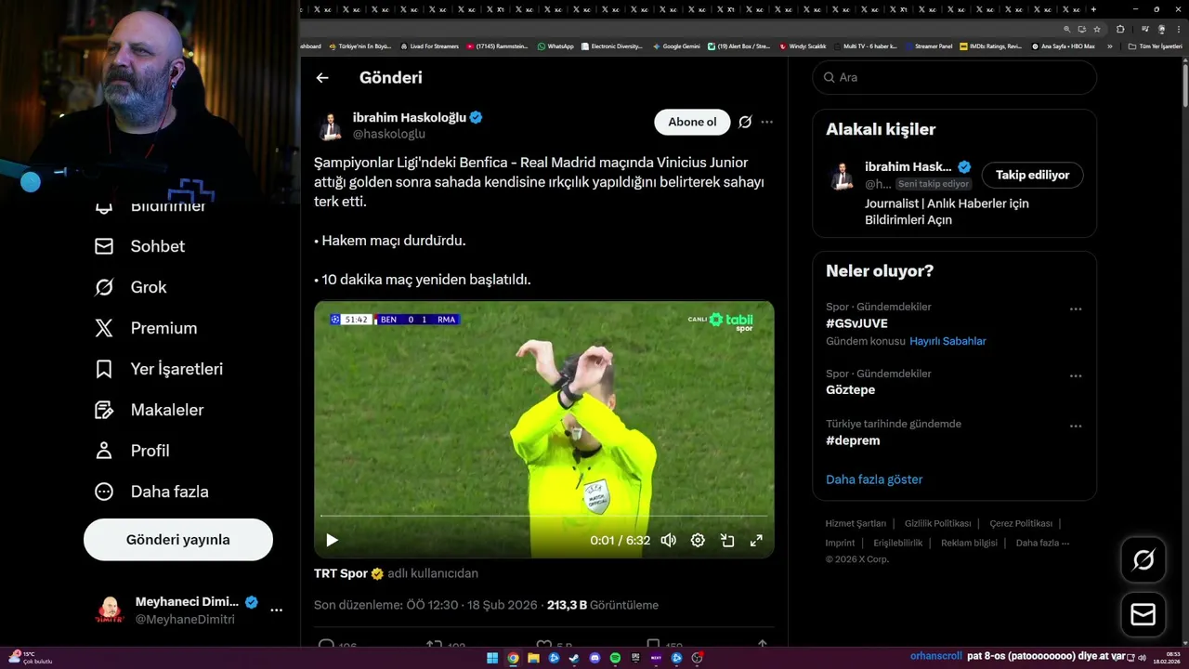
Task: Open account menu dots beside Meyhaneci Dimitri
Action: (276, 610)
